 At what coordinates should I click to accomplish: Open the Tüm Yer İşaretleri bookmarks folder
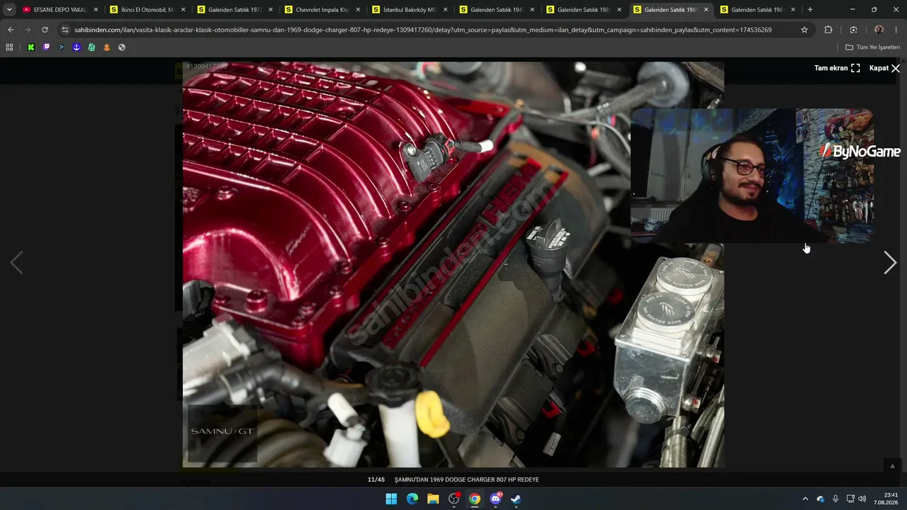(x=873, y=47)
